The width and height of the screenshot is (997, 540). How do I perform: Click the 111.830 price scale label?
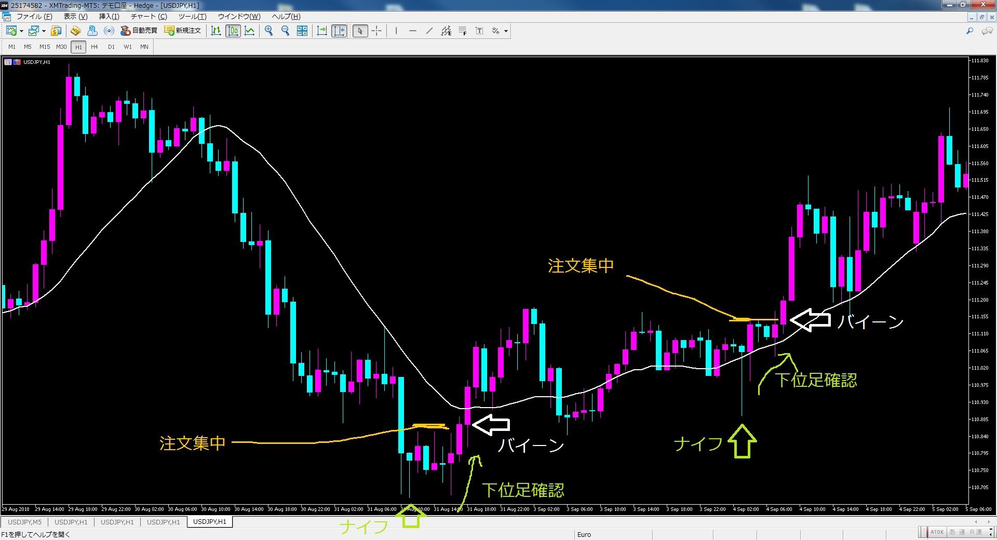[x=980, y=61]
